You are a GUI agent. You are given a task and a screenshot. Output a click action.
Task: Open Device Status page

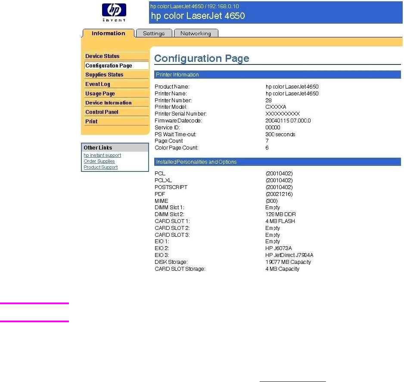point(116,56)
